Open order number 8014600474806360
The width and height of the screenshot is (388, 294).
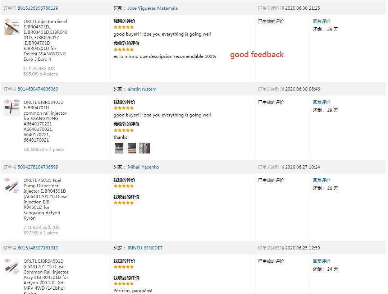click(x=38, y=89)
